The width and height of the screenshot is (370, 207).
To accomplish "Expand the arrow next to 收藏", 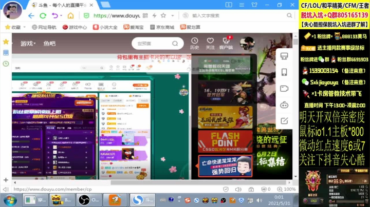I will click(24, 27).
